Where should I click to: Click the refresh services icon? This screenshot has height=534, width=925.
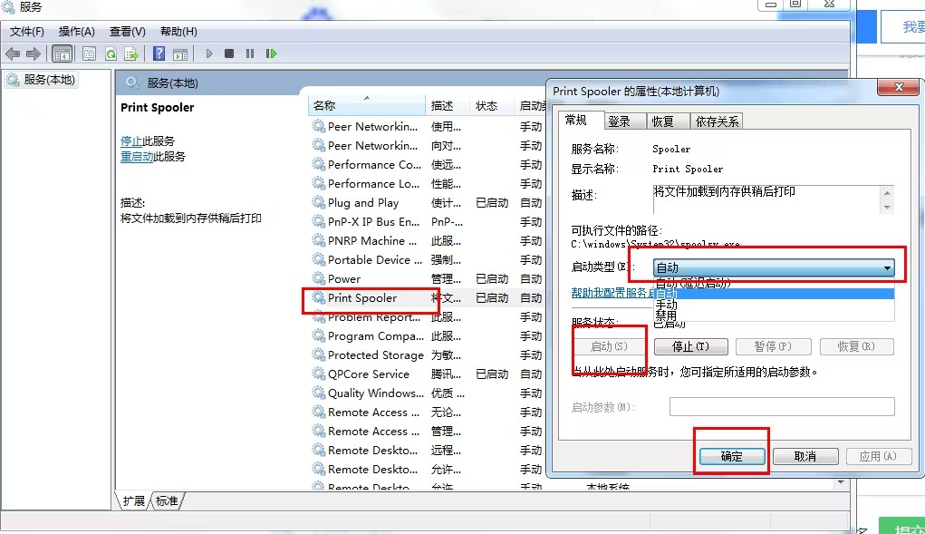pyautogui.click(x=112, y=53)
